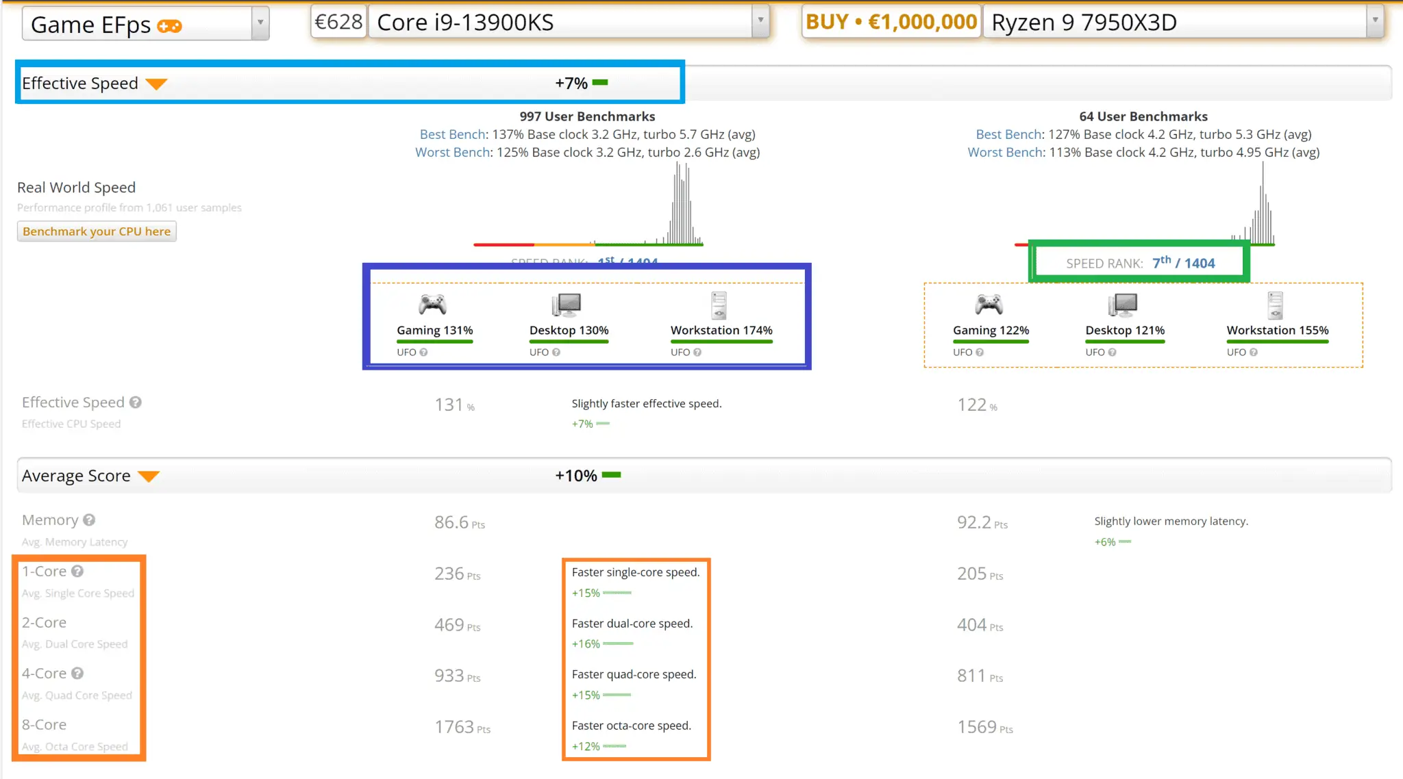The height and width of the screenshot is (779, 1403).
Task: Click the 236 Pts single-core score
Action: pyautogui.click(x=458, y=574)
